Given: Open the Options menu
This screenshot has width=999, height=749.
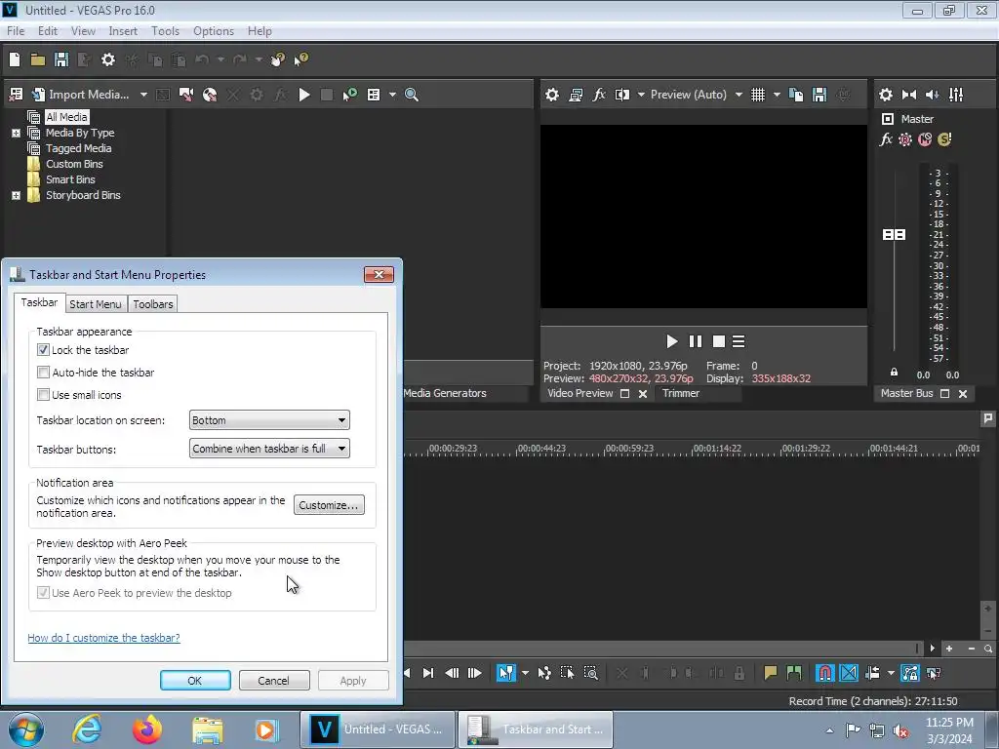Looking at the screenshot, I should [x=214, y=30].
